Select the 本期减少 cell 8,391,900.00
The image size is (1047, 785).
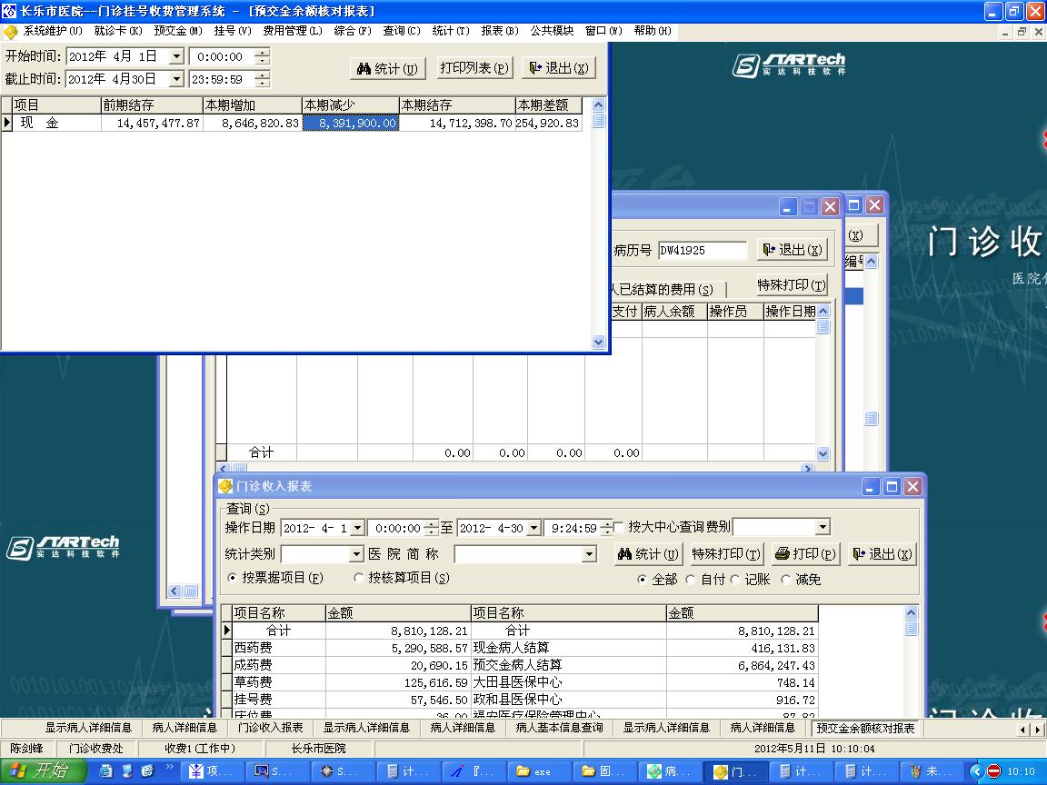click(x=351, y=123)
